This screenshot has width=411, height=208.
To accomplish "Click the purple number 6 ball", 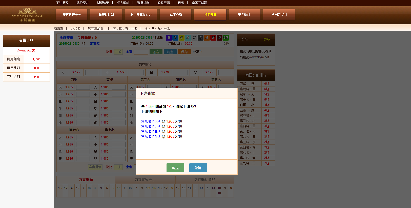I will pyautogui.click(x=169, y=38).
